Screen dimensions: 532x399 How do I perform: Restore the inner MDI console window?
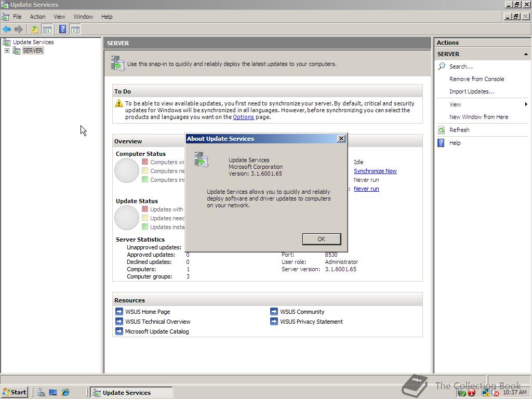point(516,16)
